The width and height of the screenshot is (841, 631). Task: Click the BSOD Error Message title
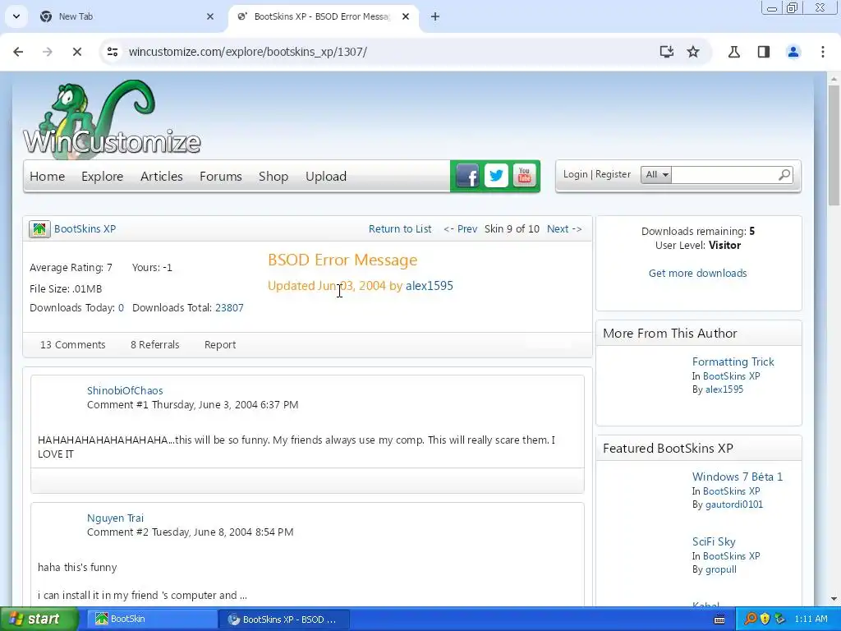342,260
